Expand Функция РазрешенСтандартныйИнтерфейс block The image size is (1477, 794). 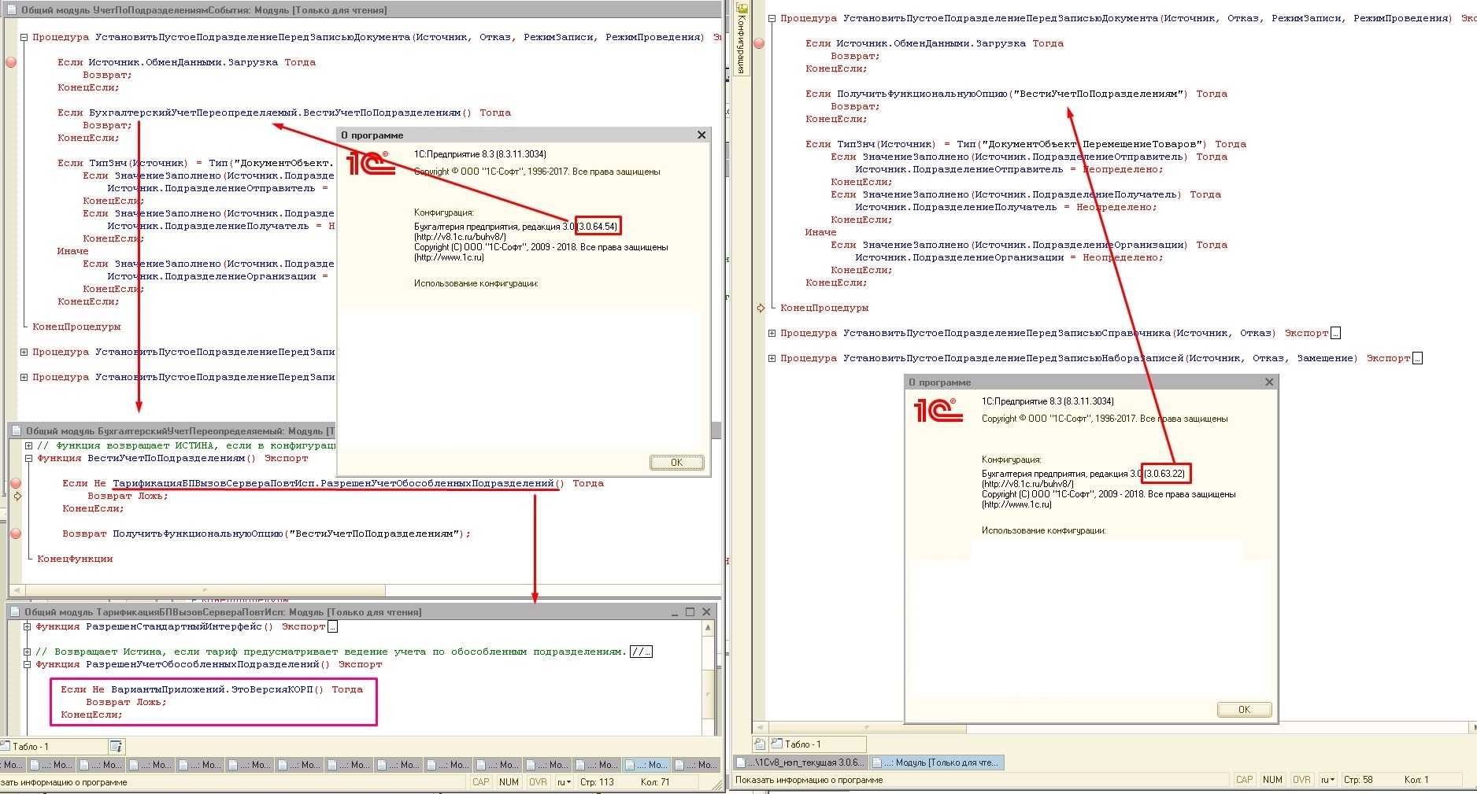pyautogui.click(x=28, y=626)
